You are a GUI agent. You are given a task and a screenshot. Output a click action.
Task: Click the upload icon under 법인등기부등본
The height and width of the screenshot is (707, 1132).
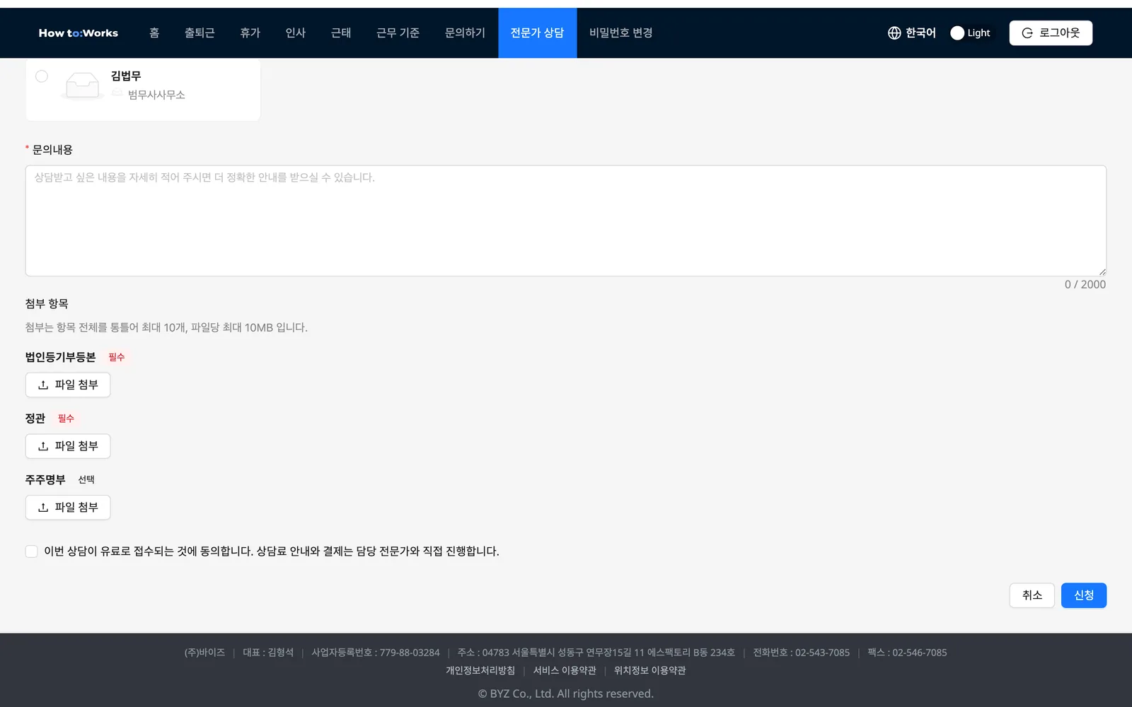(43, 385)
